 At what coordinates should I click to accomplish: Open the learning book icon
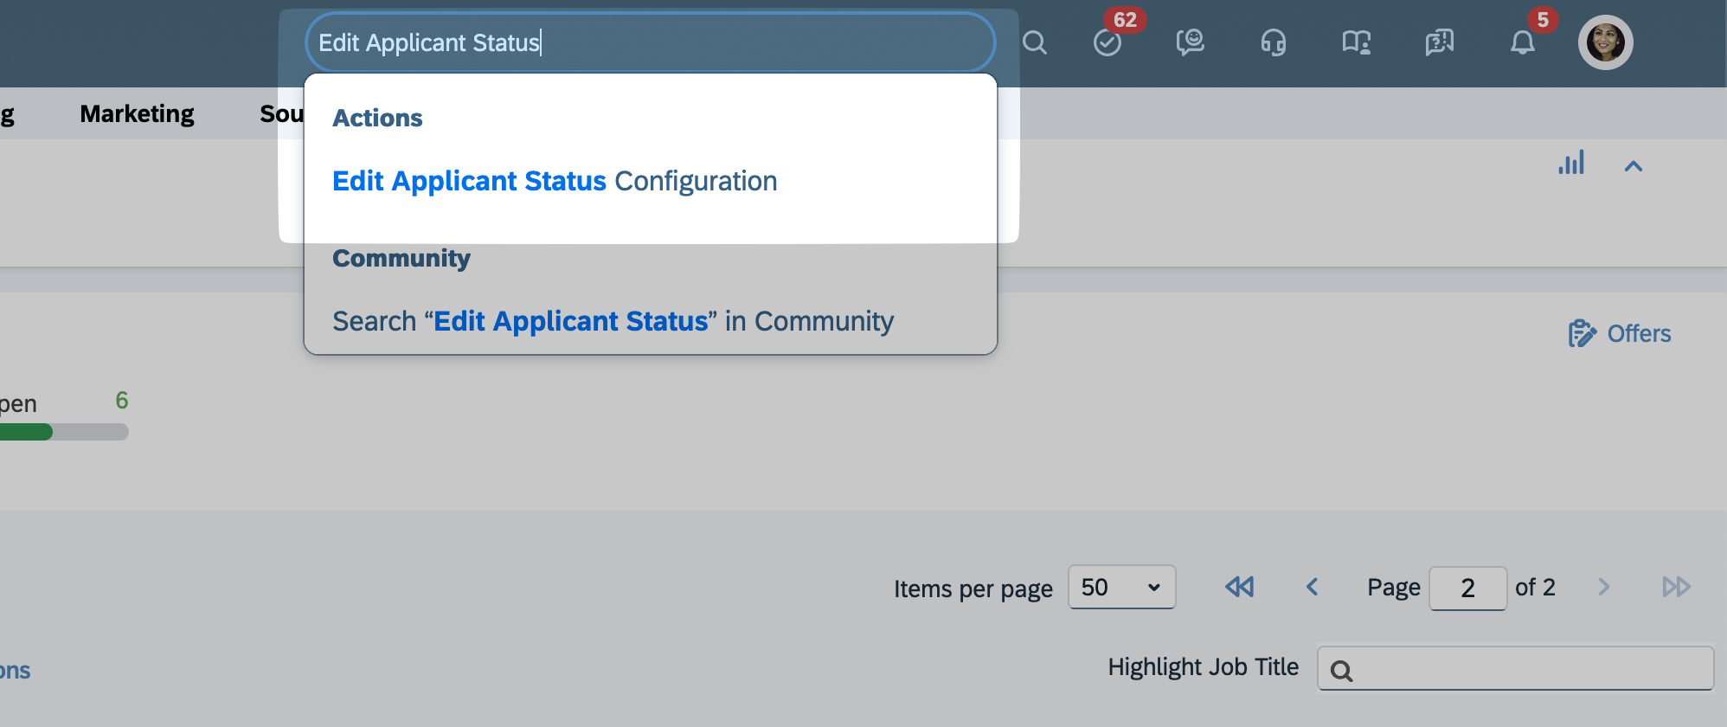pyautogui.click(x=1356, y=42)
